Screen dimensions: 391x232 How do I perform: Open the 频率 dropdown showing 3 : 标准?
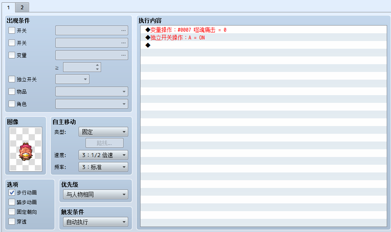(103, 167)
